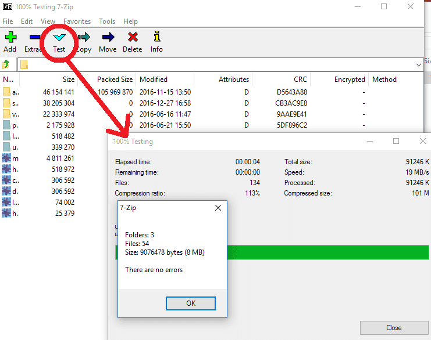Select folder icon in row 's..'
The height and width of the screenshot is (340, 431).
pyautogui.click(x=6, y=103)
